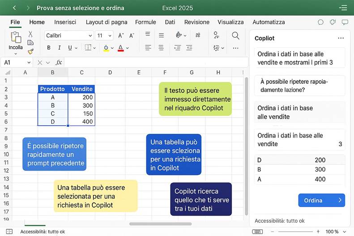The width and height of the screenshot is (354, 236).
Task: Click increase indent icon
Action: (x=189, y=47)
